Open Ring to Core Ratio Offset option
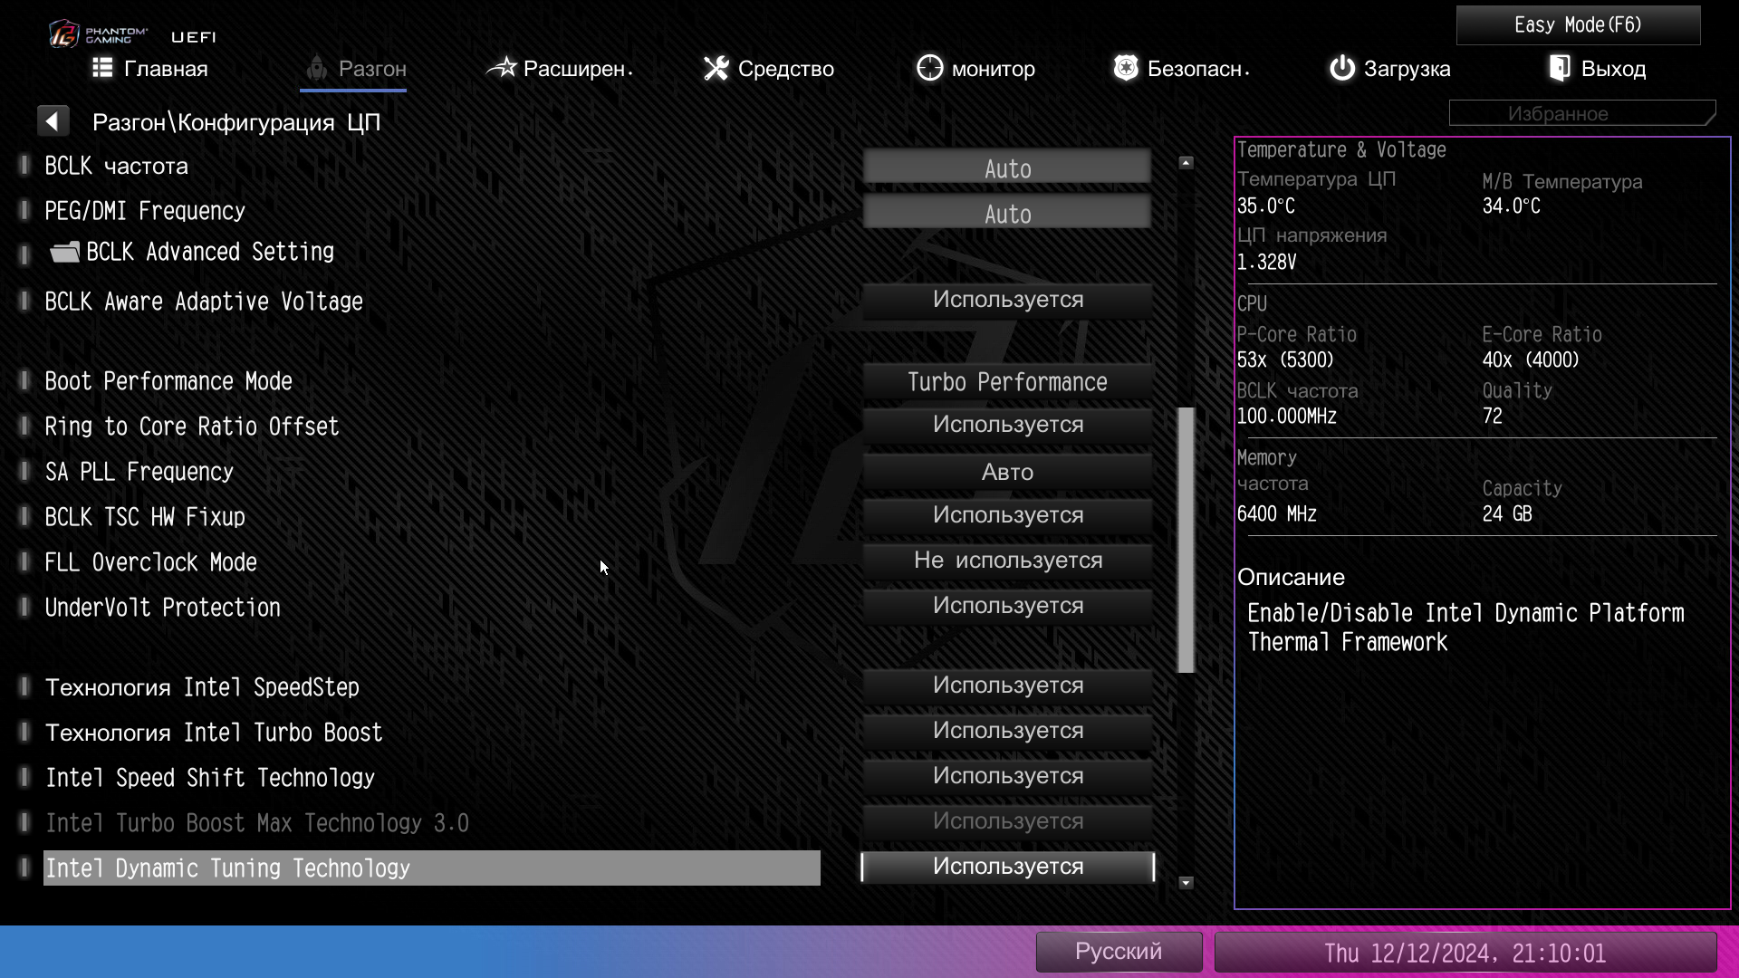The image size is (1739, 978). tap(1007, 425)
